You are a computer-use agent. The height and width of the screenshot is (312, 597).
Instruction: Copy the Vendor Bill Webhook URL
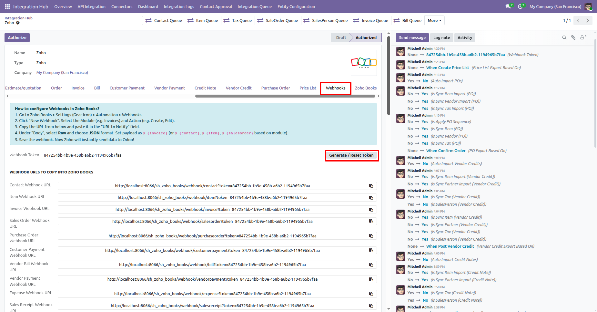click(x=371, y=265)
